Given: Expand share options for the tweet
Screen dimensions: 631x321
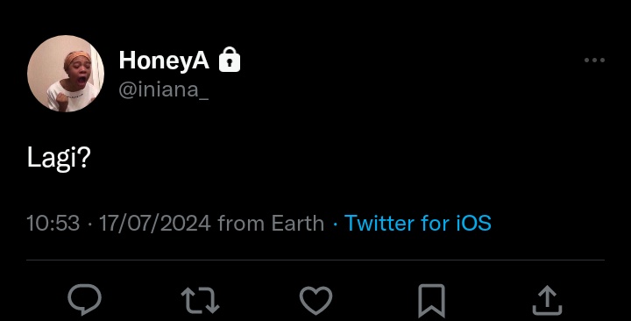Looking at the screenshot, I should coord(547,300).
